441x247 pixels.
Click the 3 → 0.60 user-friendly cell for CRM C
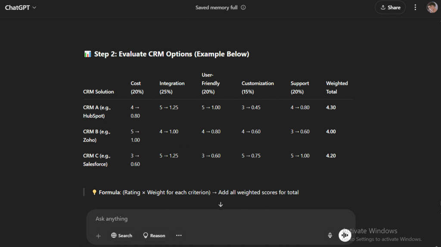click(211, 156)
